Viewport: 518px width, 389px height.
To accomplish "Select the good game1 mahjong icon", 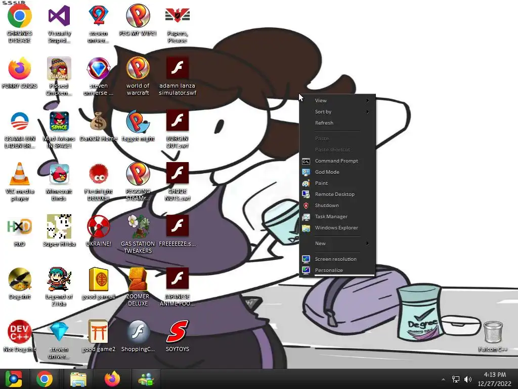I will click(99, 280).
